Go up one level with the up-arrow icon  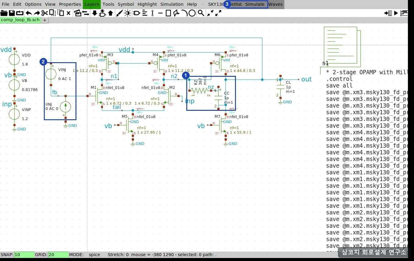click(x=111, y=13)
